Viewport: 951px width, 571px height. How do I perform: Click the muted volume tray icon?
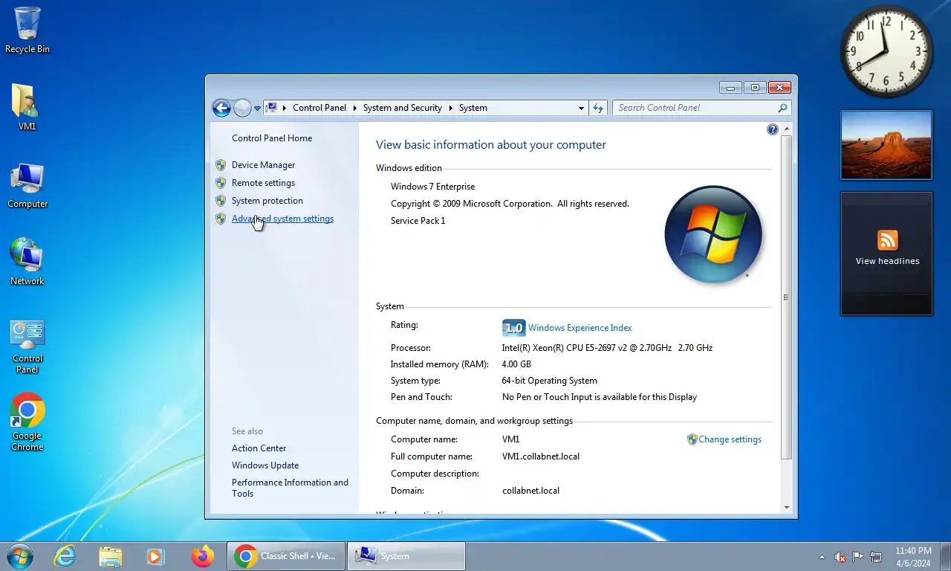pyautogui.click(x=840, y=557)
